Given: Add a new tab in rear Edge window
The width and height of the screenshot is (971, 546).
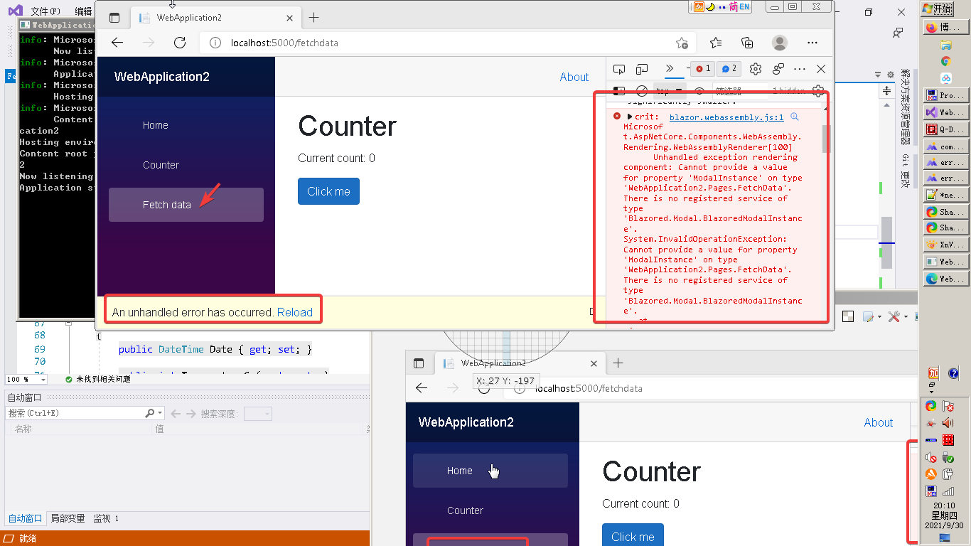Looking at the screenshot, I should [x=618, y=363].
